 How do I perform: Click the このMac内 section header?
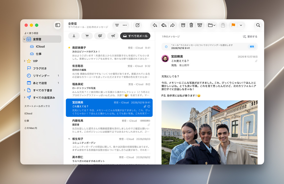(31, 128)
